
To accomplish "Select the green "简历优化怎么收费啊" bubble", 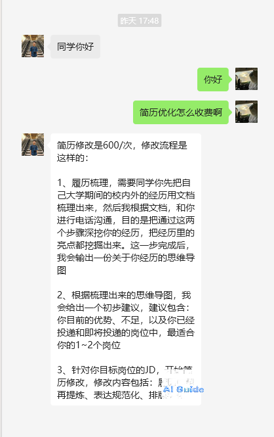I will [181, 112].
